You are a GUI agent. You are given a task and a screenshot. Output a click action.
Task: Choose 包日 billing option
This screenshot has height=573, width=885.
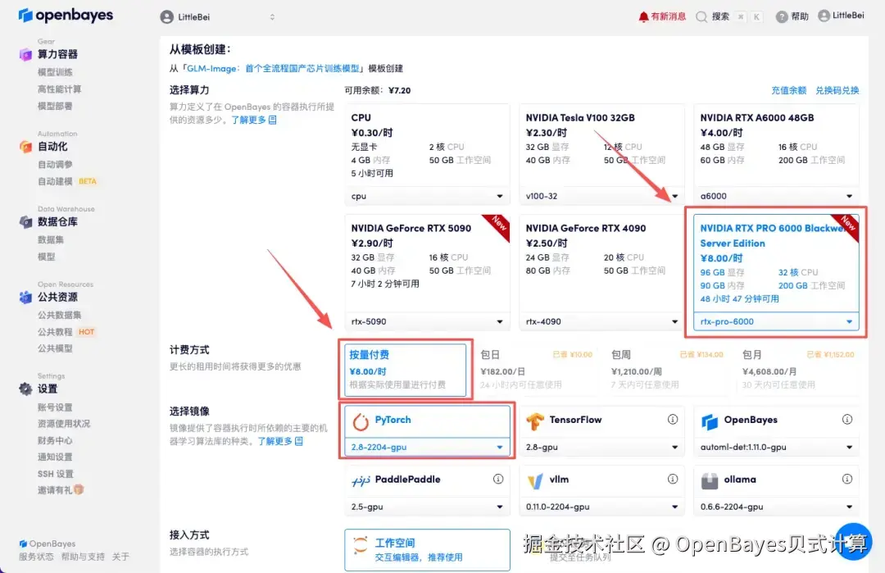(536, 369)
